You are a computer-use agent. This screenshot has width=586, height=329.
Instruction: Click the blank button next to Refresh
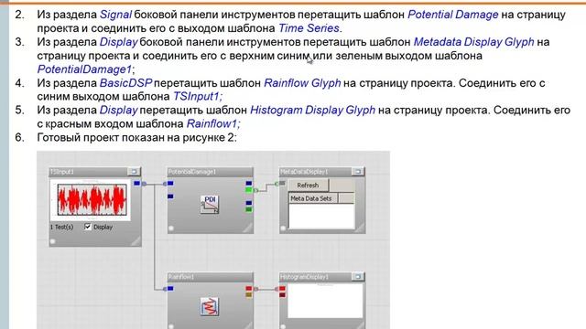[x=342, y=185]
